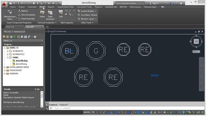This screenshot has width=206, height=116.
Task: Click the Project Manager refresh icon
Action: pos(15,37)
